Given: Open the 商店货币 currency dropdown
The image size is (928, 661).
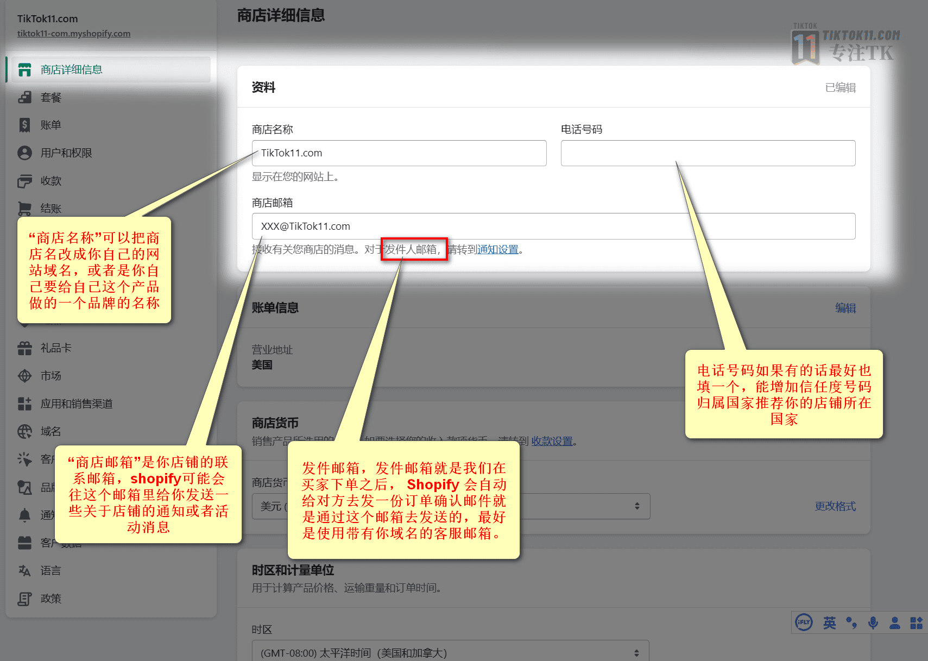Looking at the screenshot, I should click(x=451, y=506).
